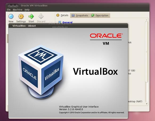Viewport: 155px width, 121px height.
Task: Follow the blue General link
Action: tap(67, 22)
